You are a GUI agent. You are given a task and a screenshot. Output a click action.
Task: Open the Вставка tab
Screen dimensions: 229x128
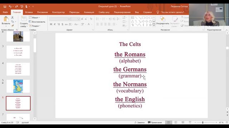pyautogui.click(x=29, y=12)
